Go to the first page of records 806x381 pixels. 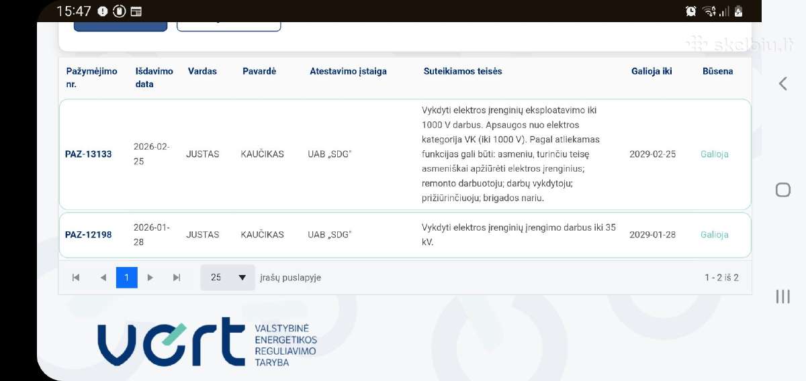tap(76, 277)
